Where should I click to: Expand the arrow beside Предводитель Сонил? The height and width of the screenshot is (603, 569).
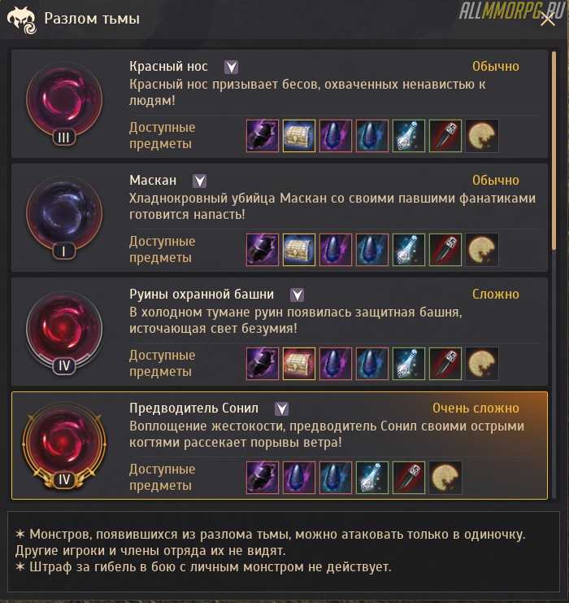click(x=281, y=409)
